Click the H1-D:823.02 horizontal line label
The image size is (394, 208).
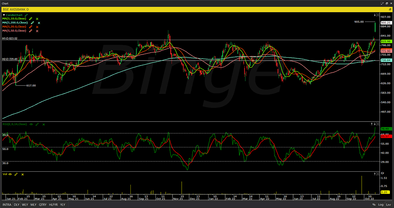[x=10, y=38]
